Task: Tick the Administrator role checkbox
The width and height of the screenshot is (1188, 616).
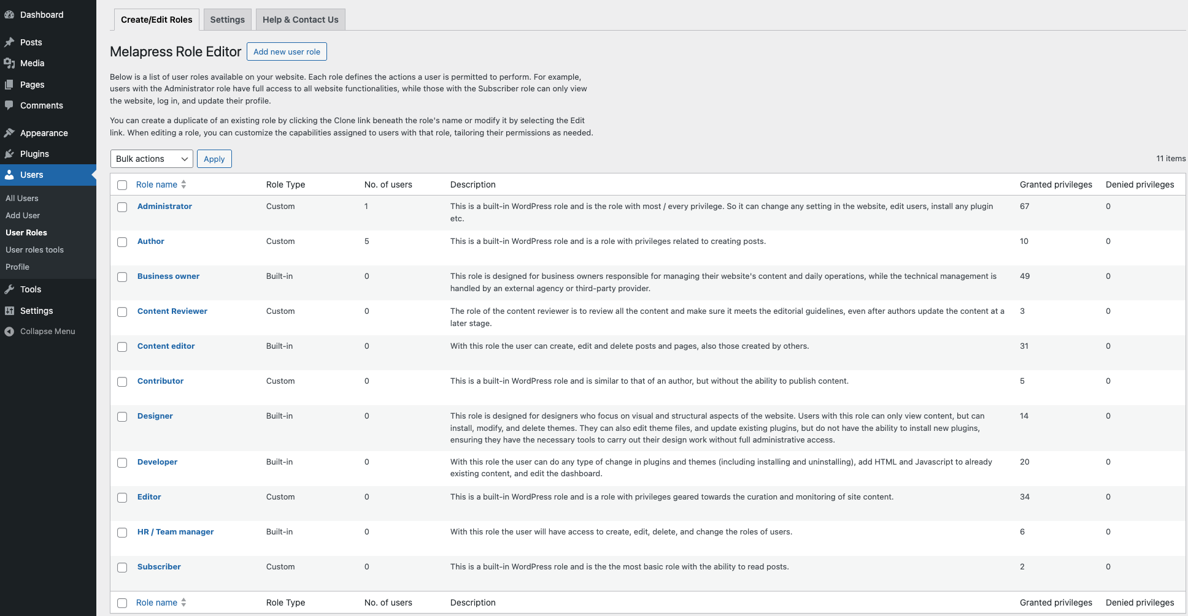Action: point(122,207)
